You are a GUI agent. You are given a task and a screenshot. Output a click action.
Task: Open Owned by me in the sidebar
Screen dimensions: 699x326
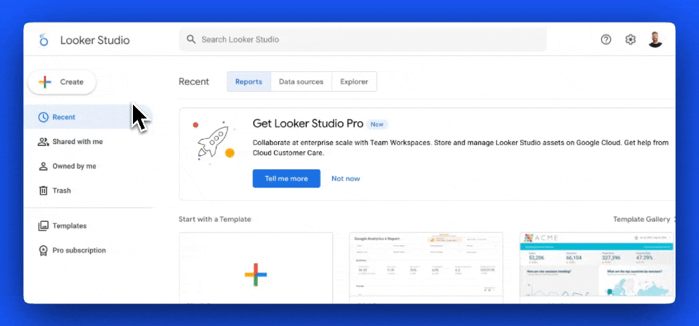(x=88, y=166)
